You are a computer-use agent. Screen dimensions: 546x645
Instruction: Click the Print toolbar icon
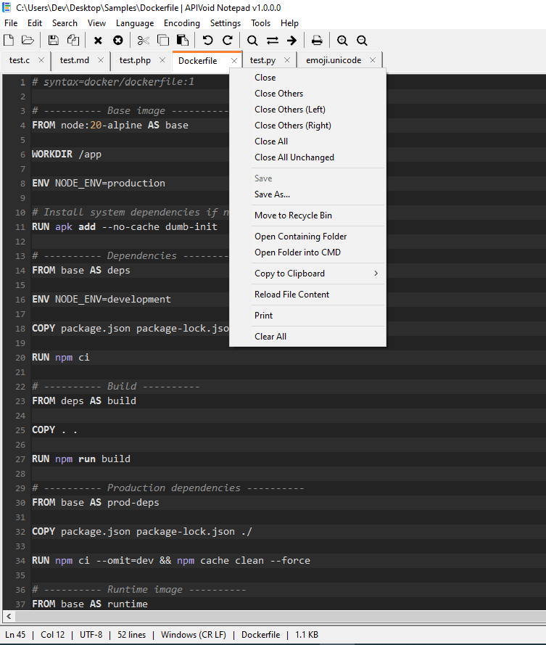click(x=317, y=40)
